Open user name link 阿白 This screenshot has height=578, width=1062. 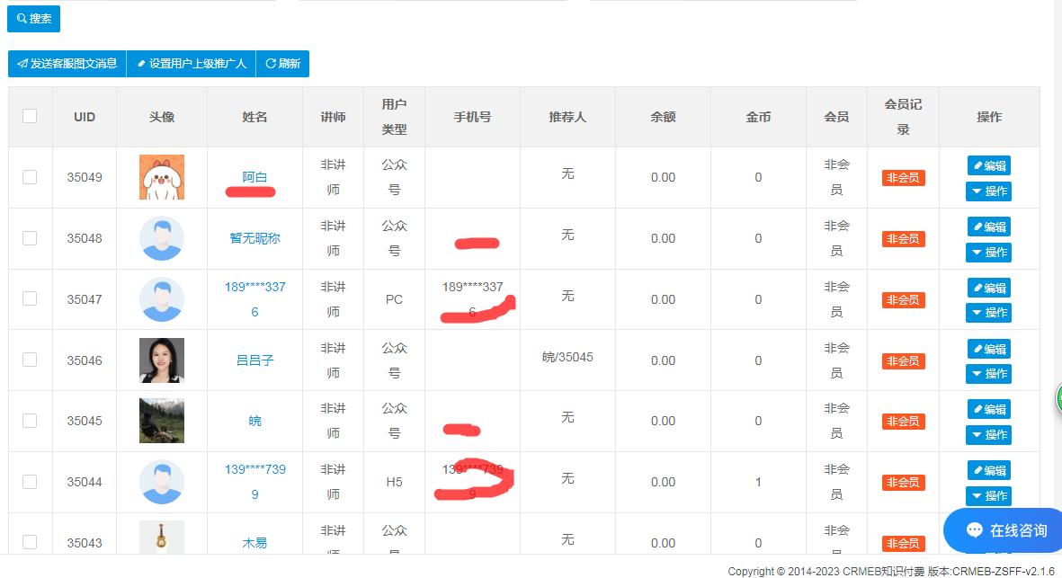click(x=254, y=177)
